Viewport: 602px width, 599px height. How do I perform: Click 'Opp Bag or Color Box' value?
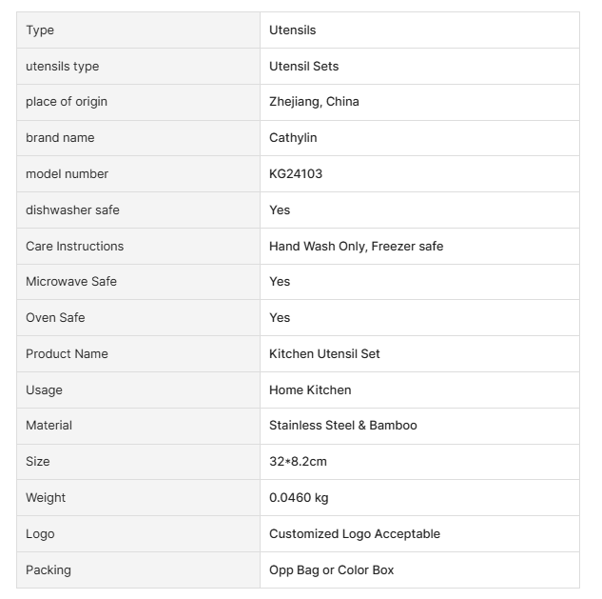331,570
